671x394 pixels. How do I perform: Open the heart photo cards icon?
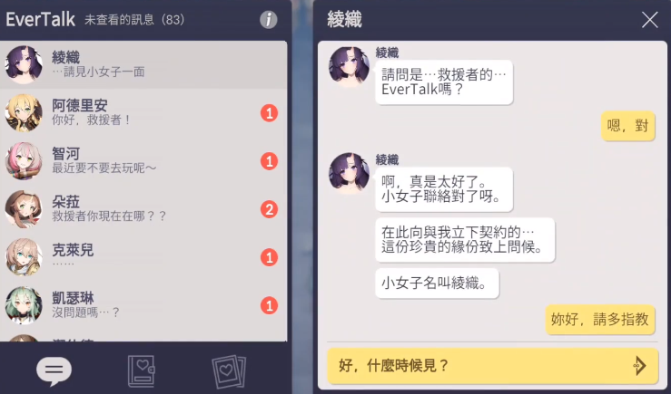pyautogui.click(x=229, y=371)
